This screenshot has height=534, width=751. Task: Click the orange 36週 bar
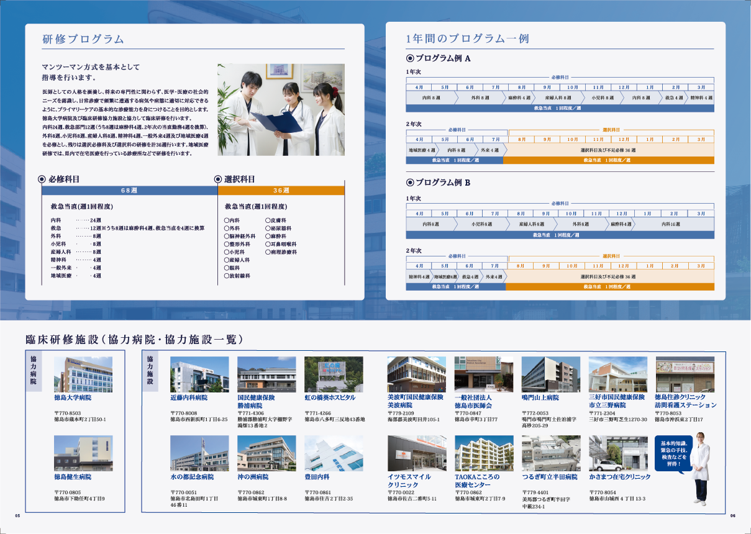pos(281,191)
